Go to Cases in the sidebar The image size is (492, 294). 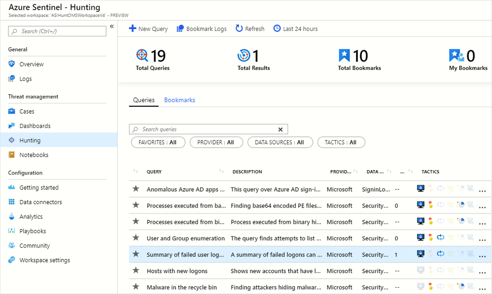[x=27, y=112]
